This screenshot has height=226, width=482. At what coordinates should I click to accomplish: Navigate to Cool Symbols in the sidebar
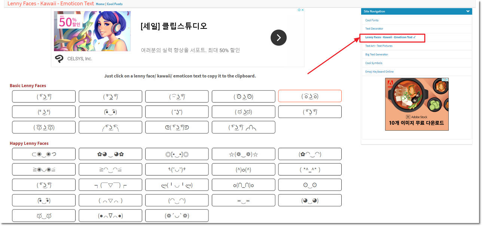(x=373, y=63)
